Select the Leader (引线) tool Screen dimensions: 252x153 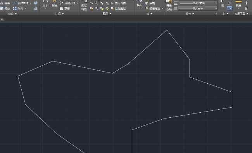click(x=68, y=3)
